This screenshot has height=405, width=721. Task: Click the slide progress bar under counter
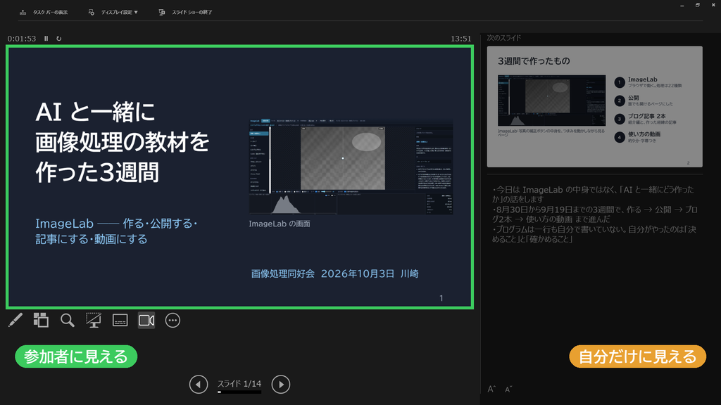point(239,392)
